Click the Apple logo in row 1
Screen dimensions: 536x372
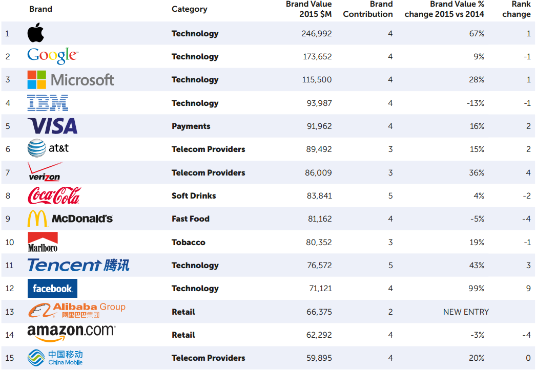(x=35, y=33)
